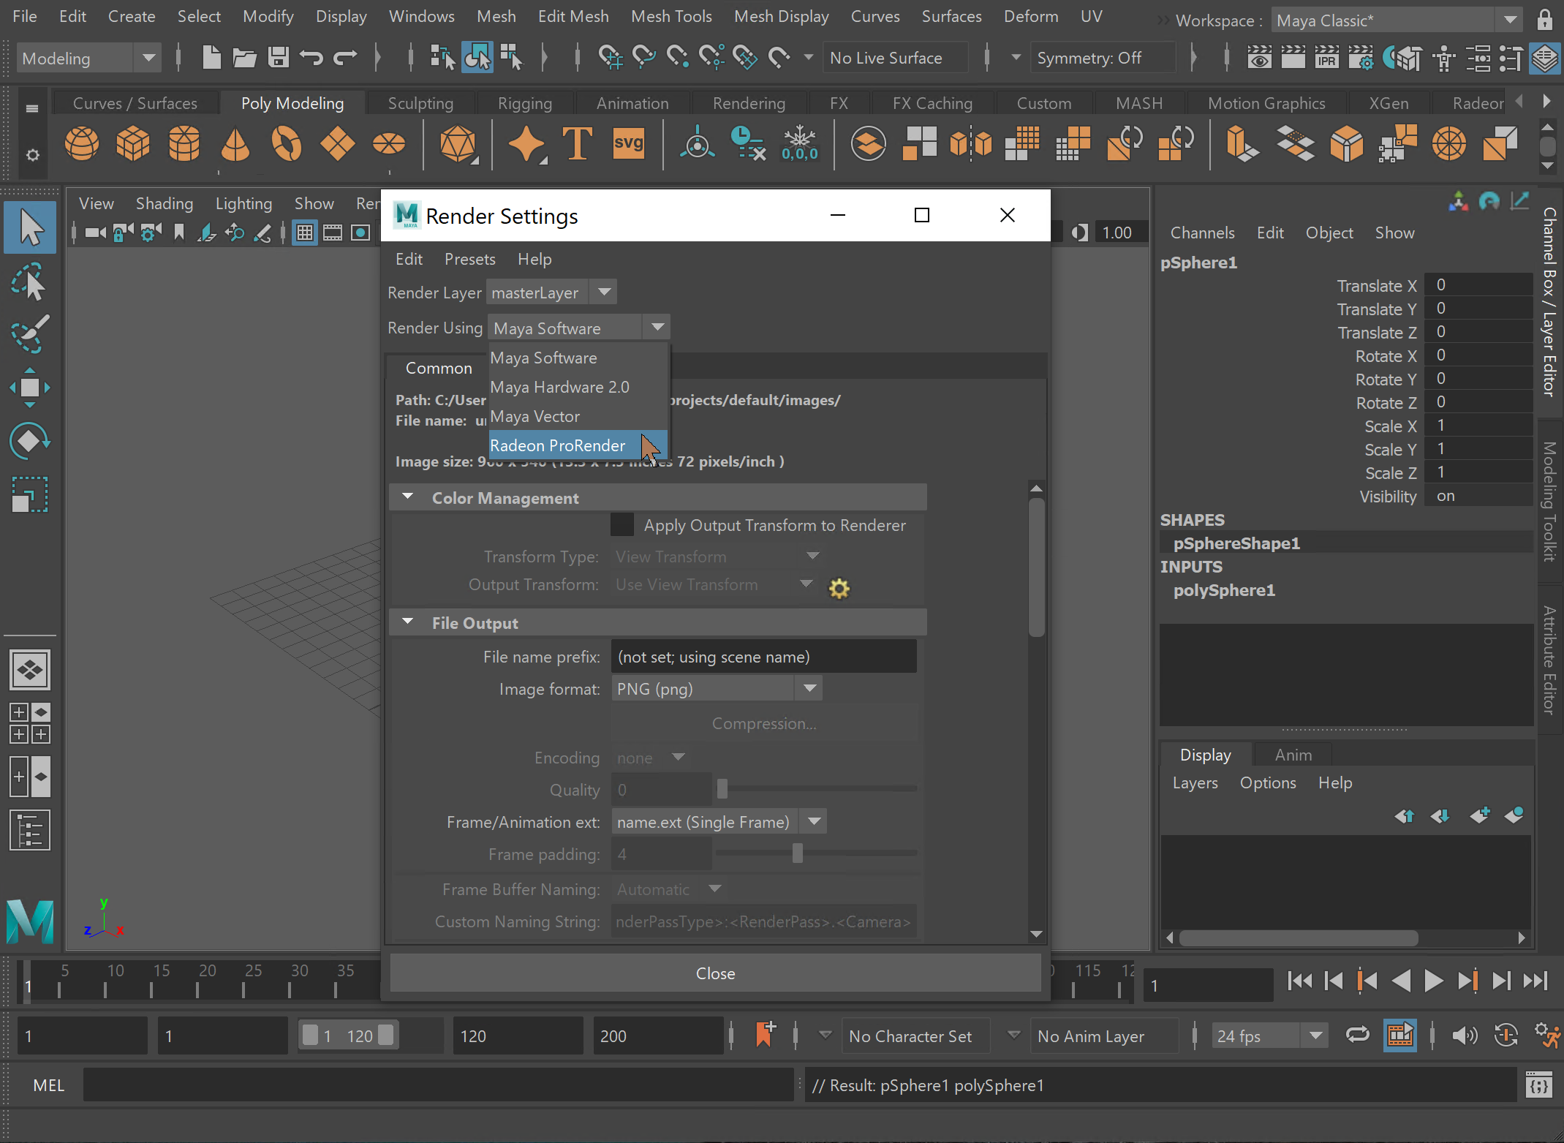Click the Open Scene folder icon
This screenshot has height=1143, width=1564.
[x=244, y=57]
